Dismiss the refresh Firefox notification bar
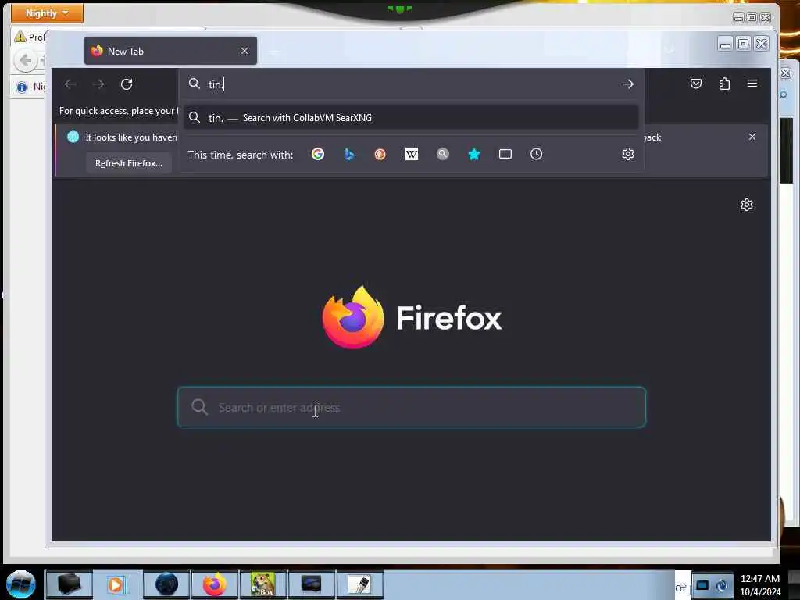This screenshot has width=800, height=600. 752,137
